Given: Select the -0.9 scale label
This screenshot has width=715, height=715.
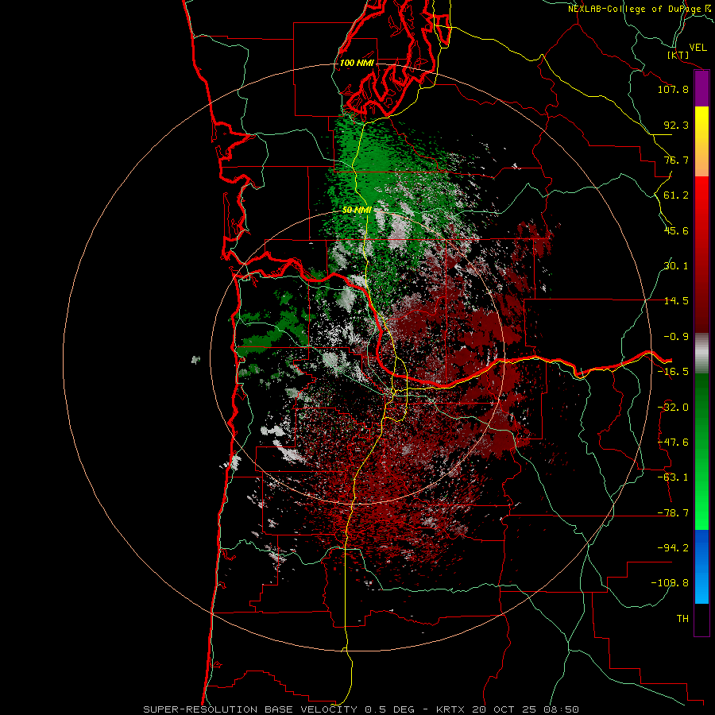Looking at the screenshot, I should [676, 337].
